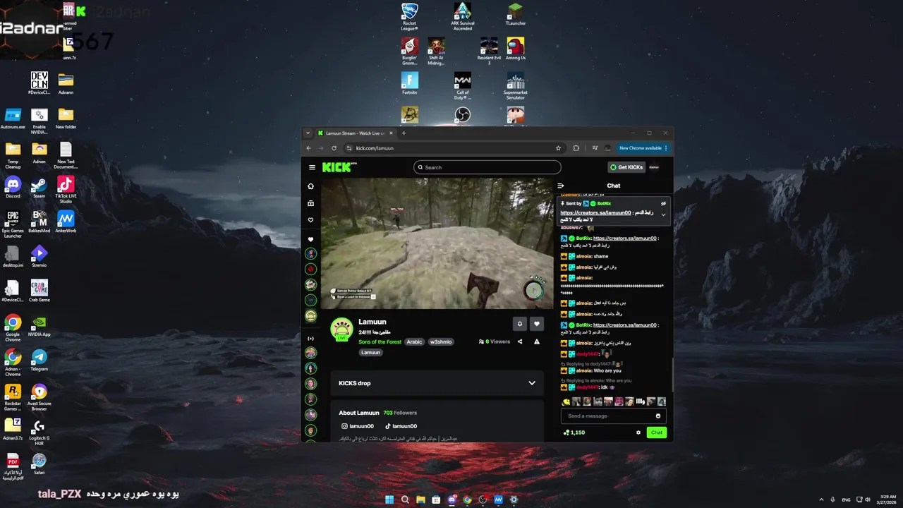Select Stremio desktop icon
Screen dimensions: 903x508
pyautogui.click(x=39, y=257)
